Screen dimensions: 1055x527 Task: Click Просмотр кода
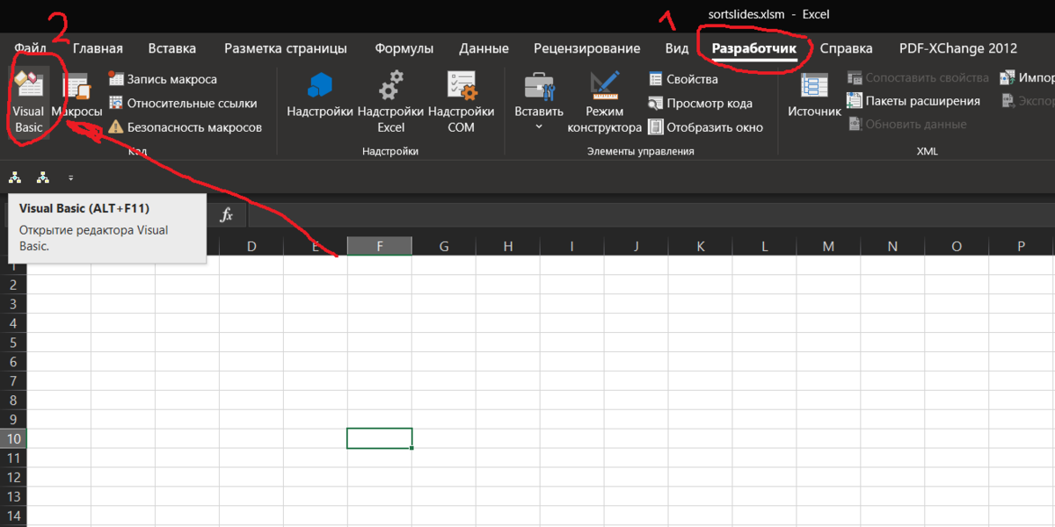[700, 103]
